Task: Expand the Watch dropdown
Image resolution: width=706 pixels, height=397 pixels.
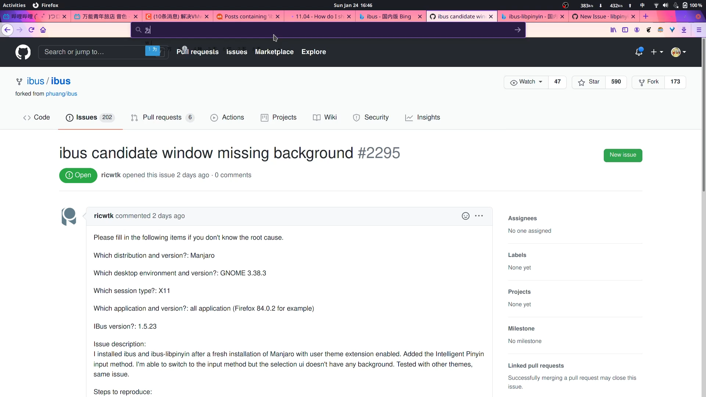Action: tap(526, 82)
